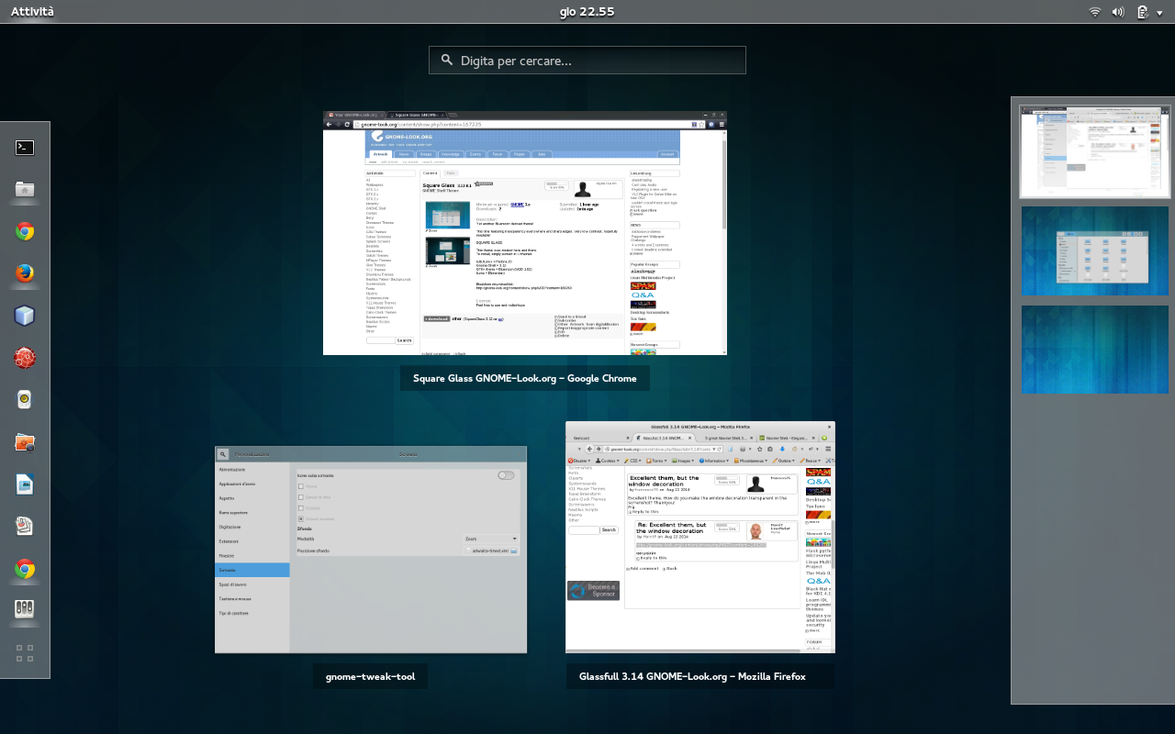1175x734 pixels.
Task: Select Applicazioni d'avvio in the tweak tool sidebar
Action: point(252,484)
